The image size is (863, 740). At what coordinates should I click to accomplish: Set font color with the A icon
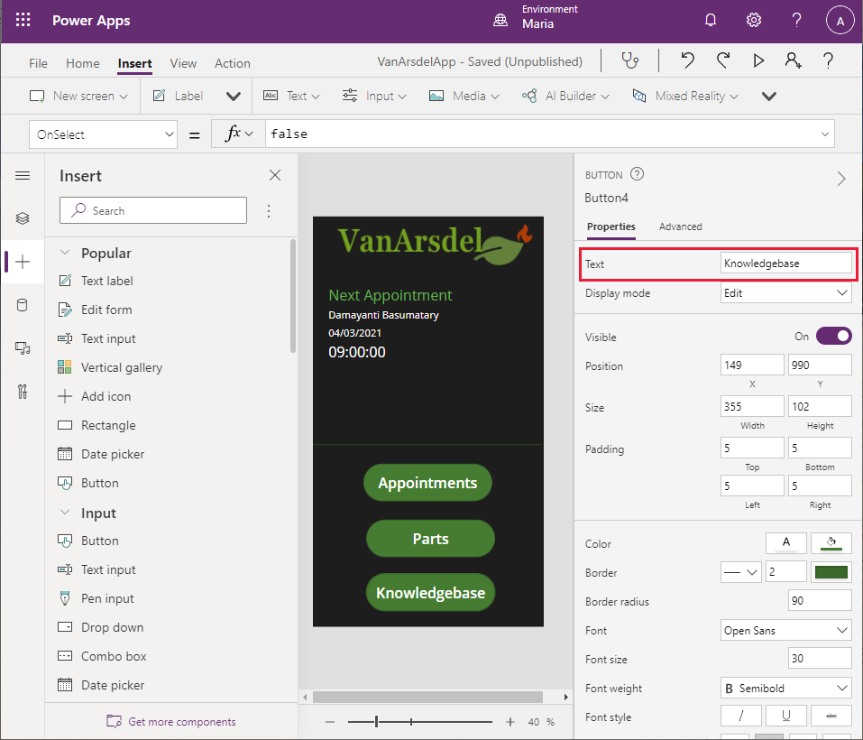(x=786, y=543)
